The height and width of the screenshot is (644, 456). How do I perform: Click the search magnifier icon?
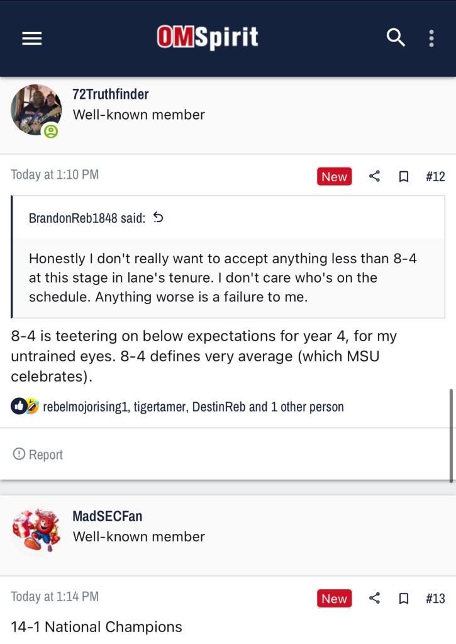(x=396, y=38)
